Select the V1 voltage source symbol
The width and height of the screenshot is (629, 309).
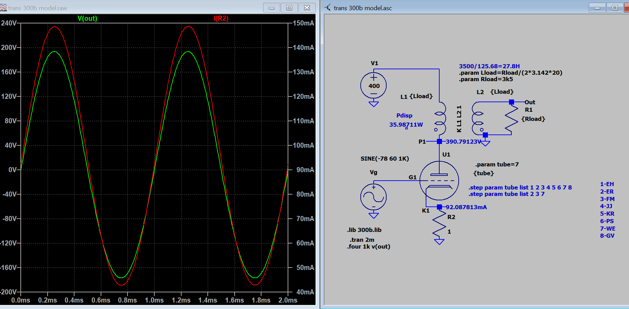[x=374, y=86]
